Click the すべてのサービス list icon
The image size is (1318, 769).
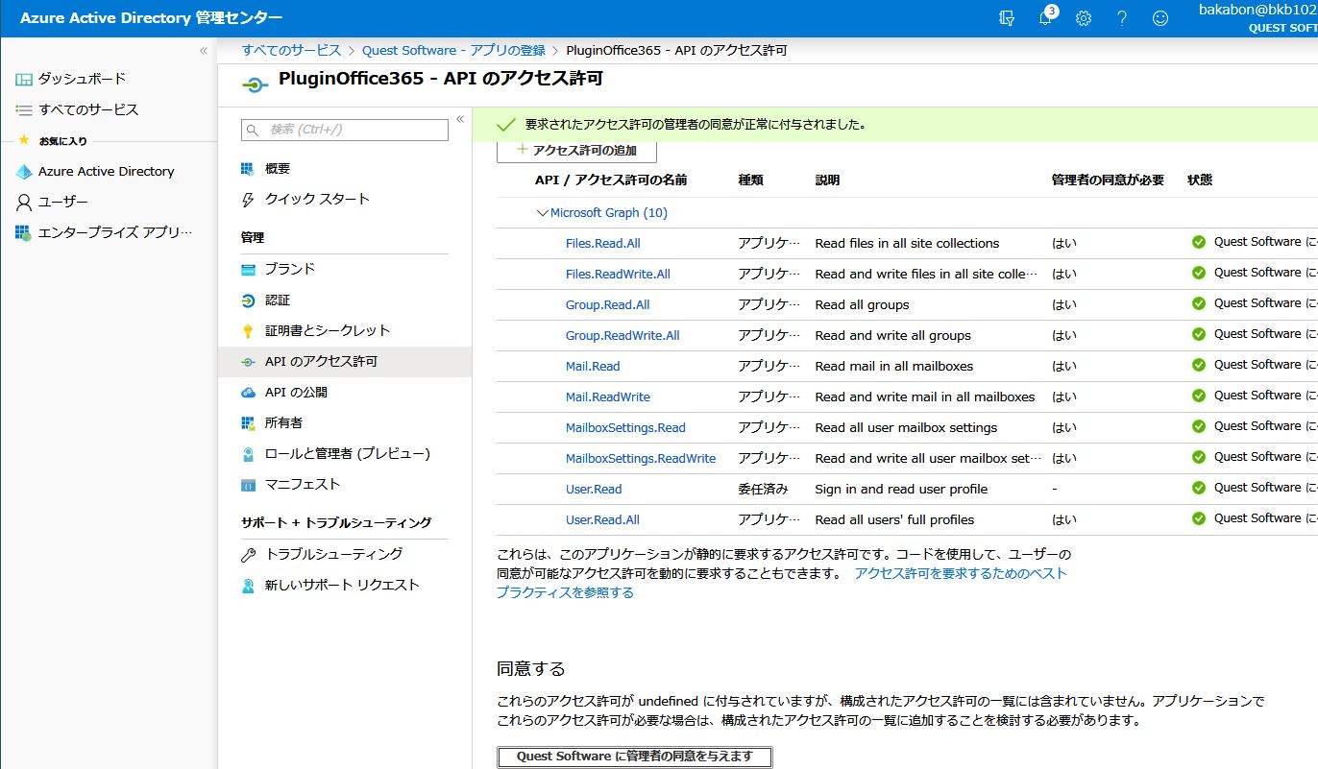[x=24, y=109]
